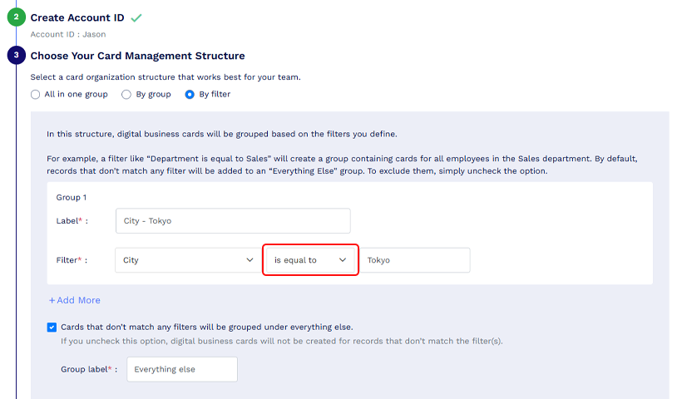The image size is (682, 399).
Task: Click the Everything else group label field
Action: [x=182, y=369]
